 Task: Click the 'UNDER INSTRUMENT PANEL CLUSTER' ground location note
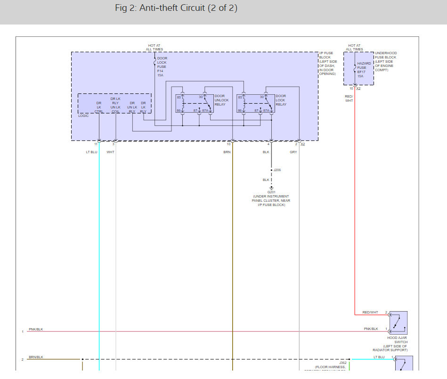[x=271, y=201]
